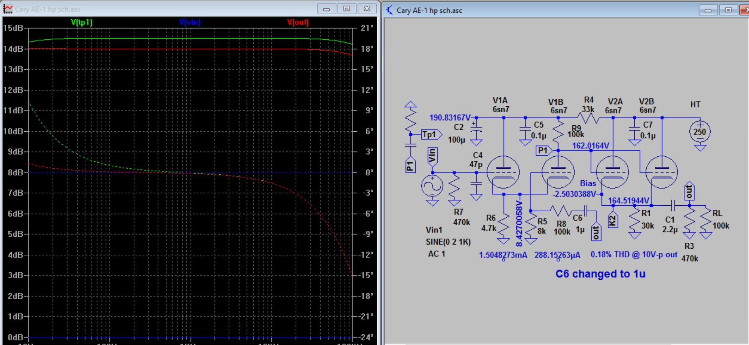Image resolution: width=749 pixels, height=345 pixels.
Task: Click the 8.4270058V vertical voltage text
Action: click(x=519, y=224)
